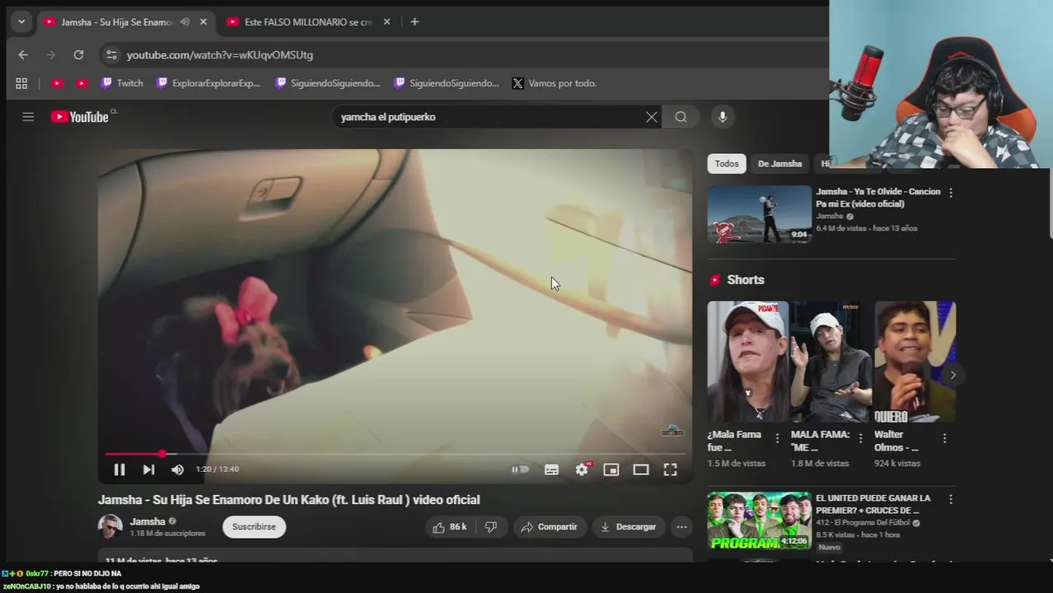Select the Todos filter chip

point(727,164)
